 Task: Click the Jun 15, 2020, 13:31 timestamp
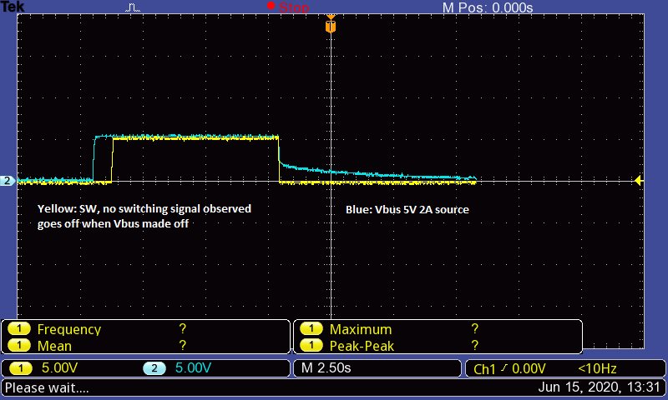[x=599, y=387]
